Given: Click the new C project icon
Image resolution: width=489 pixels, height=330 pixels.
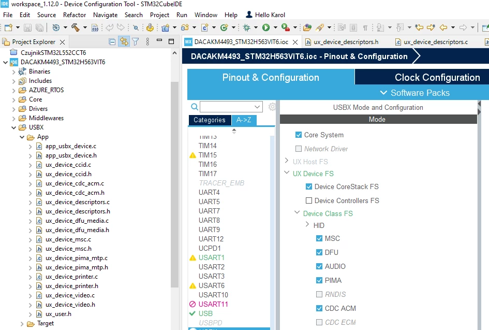Looking at the screenshot, I should pos(165,27).
